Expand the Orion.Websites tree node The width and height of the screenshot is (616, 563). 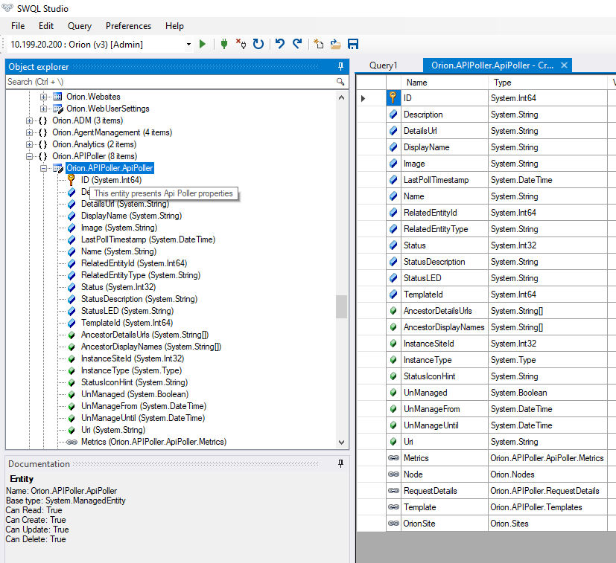click(43, 97)
